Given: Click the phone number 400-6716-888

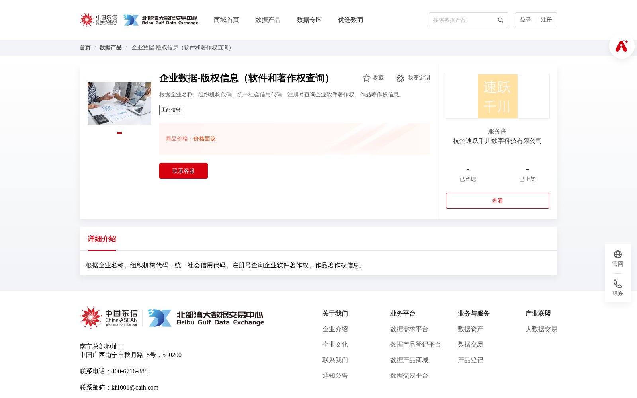Looking at the screenshot, I should (x=129, y=371).
